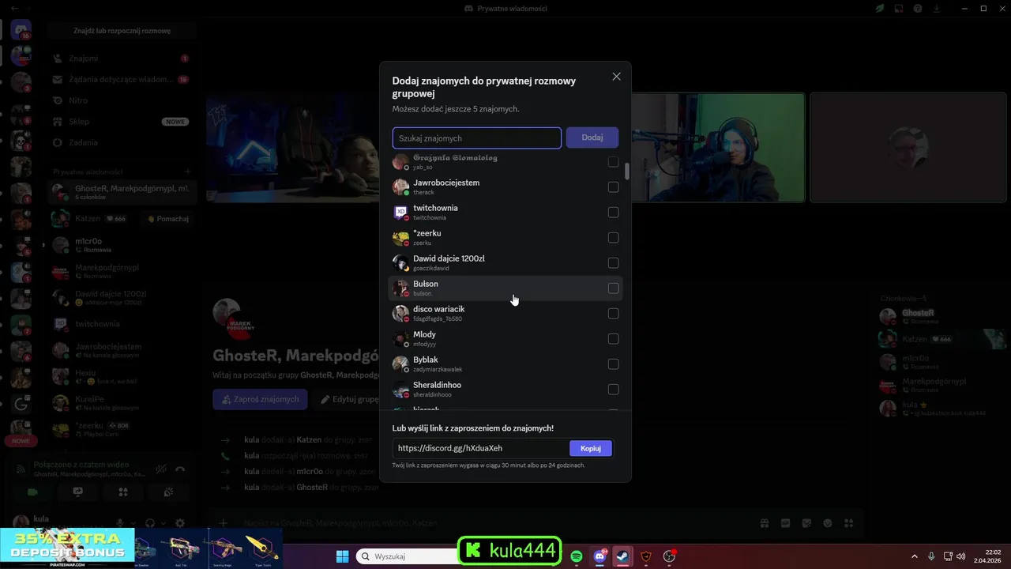Open m1cr0o direct message

tap(121, 244)
